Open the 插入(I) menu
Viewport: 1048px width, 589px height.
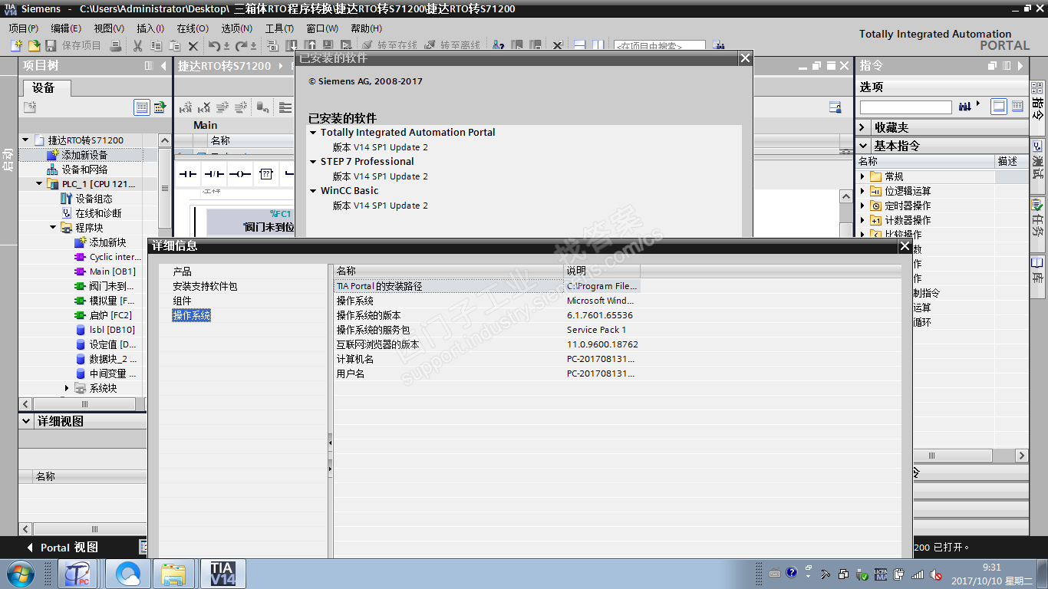[150, 28]
